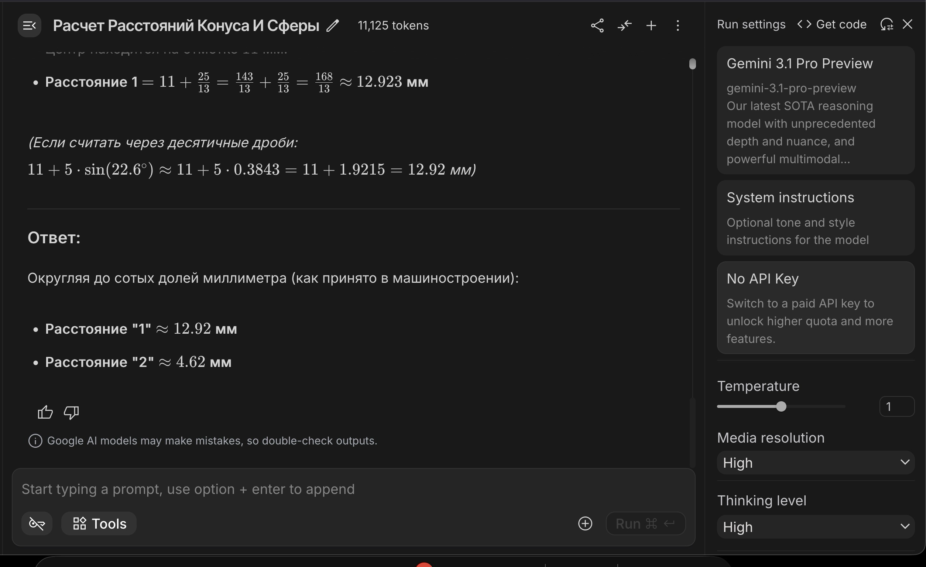This screenshot has width=926, height=567.
Task: Toggle the left sidebar menu icon
Action: coord(29,25)
